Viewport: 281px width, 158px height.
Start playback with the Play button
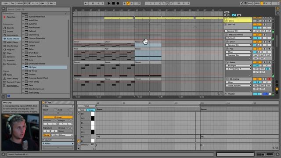pos(109,3)
